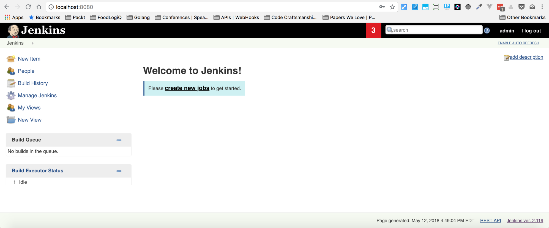
Task: Open the Packt bookmarks folder
Action: point(75,17)
